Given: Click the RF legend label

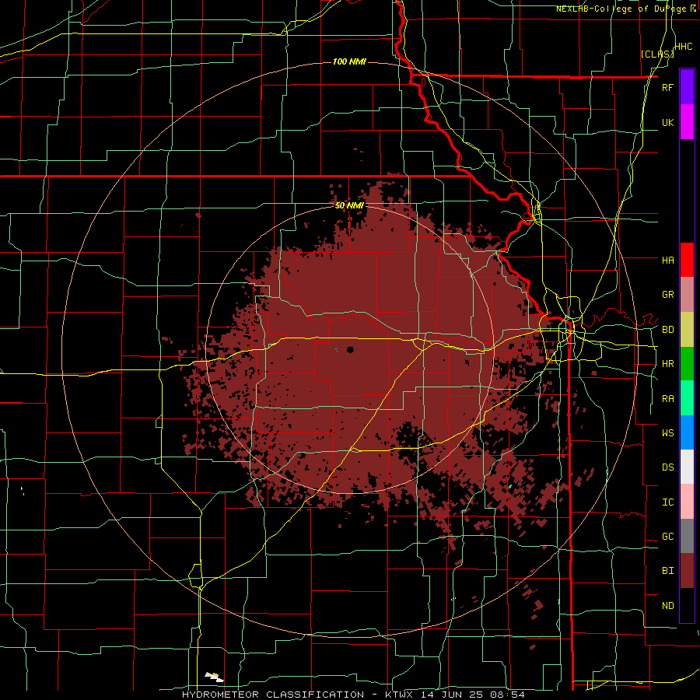Looking at the screenshot, I should [667, 87].
